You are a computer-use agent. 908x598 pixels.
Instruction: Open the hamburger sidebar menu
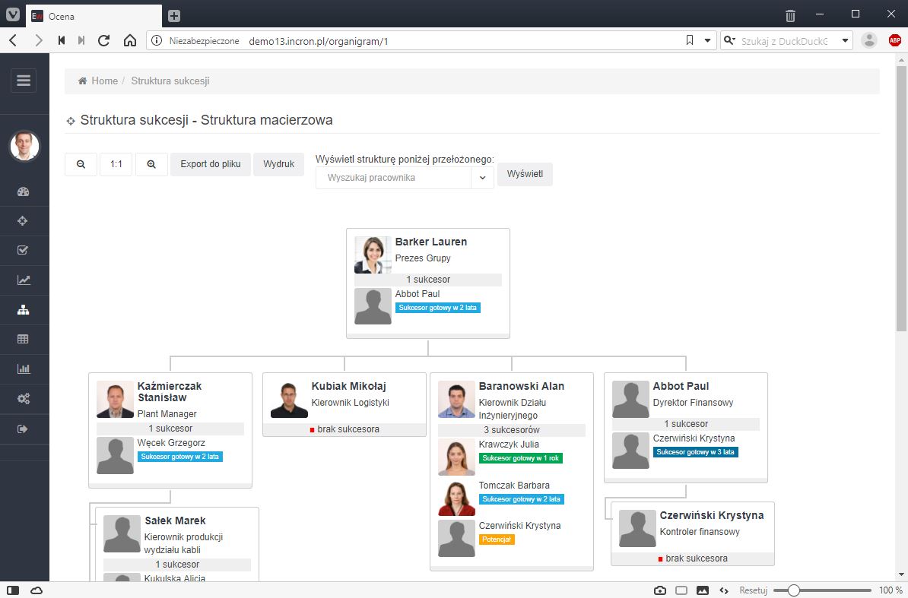[24, 81]
